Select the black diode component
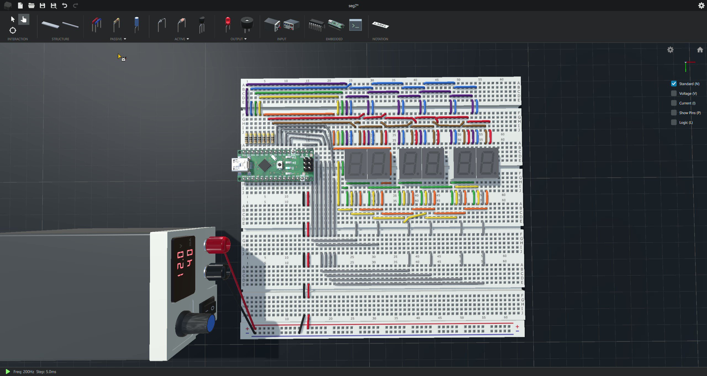The image size is (707, 376). coord(162,25)
